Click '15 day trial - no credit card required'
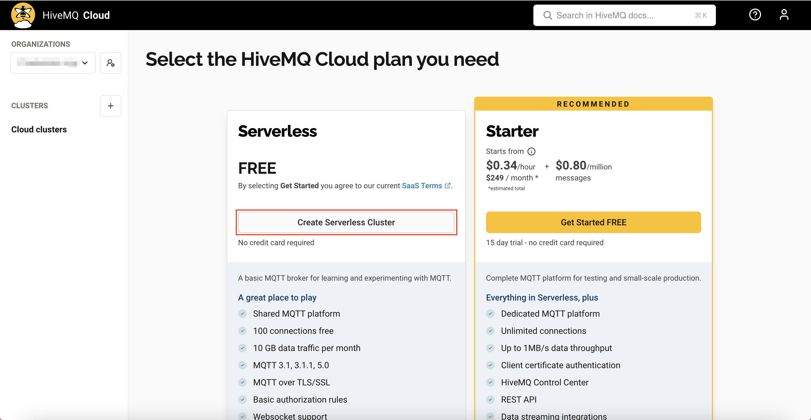 point(545,243)
